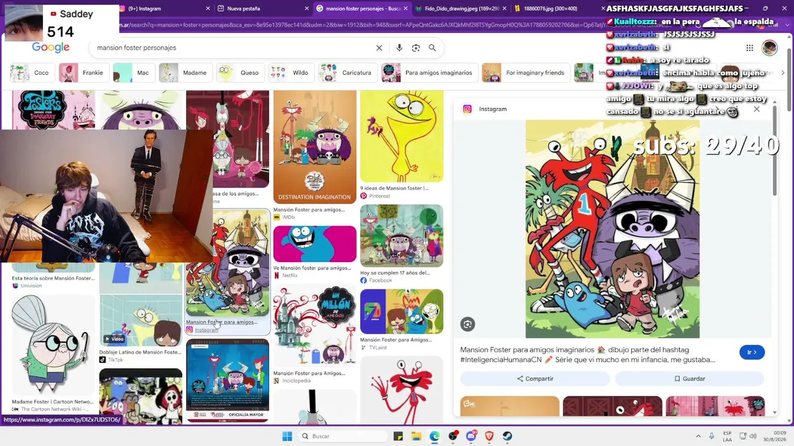Open Brave browser from the taskbar
The image size is (794, 446).
(489, 436)
